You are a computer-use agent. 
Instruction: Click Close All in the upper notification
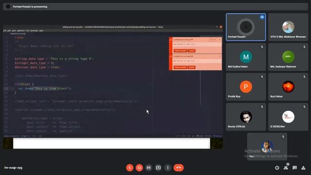(x=213, y=39)
